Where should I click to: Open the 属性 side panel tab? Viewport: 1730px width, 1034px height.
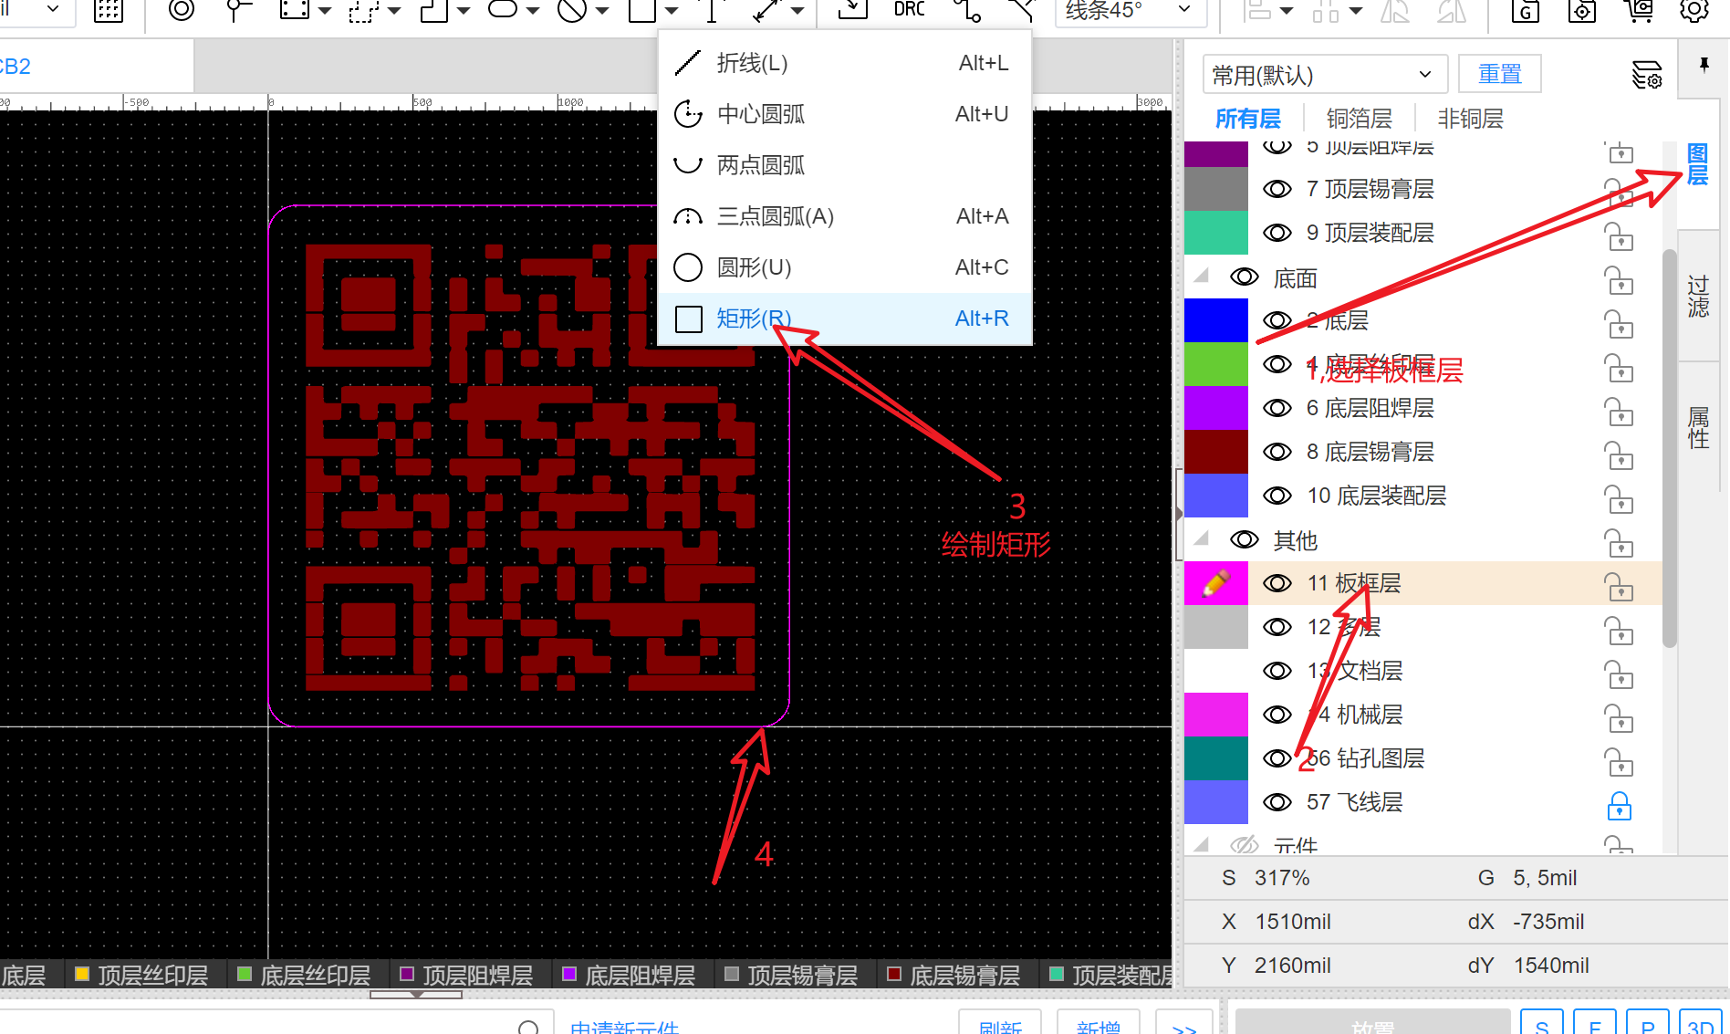click(x=1698, y=427)
